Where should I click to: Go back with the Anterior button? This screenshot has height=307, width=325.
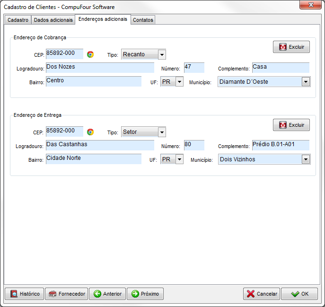tap(107, 294)
